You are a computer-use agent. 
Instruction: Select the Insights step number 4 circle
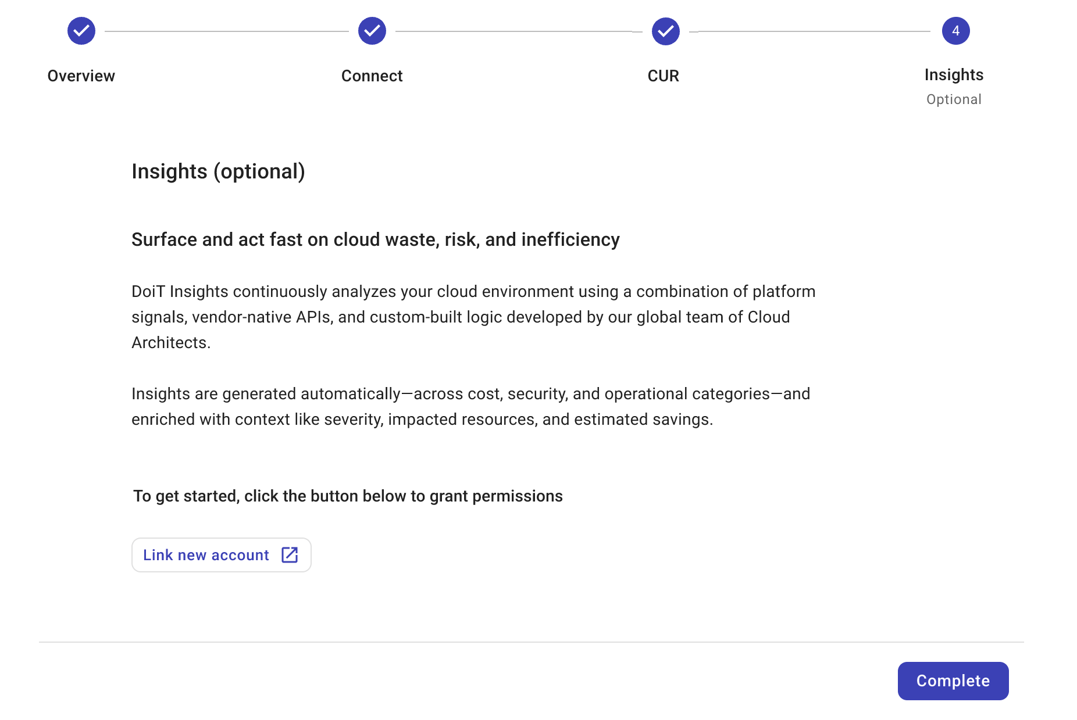click(x=955, y=31)
